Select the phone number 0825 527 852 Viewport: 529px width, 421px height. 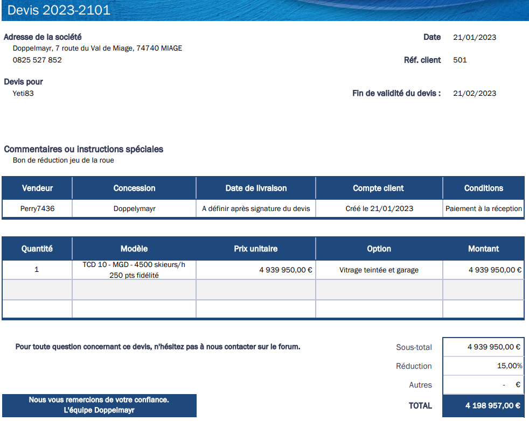(x=37, y=60)
